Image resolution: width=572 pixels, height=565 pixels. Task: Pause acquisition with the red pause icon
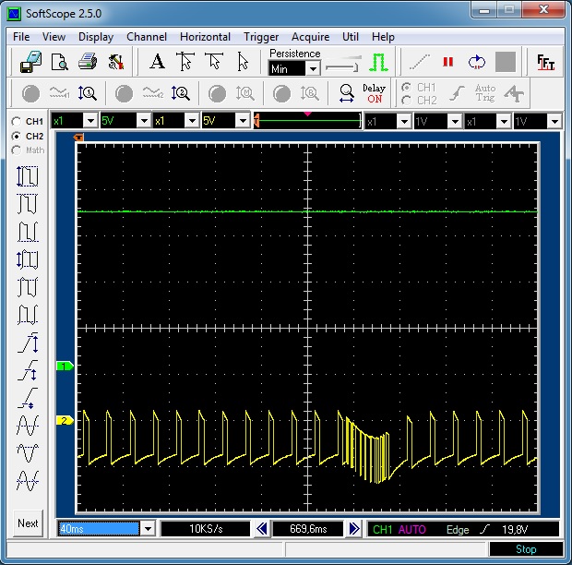[448, 62]
